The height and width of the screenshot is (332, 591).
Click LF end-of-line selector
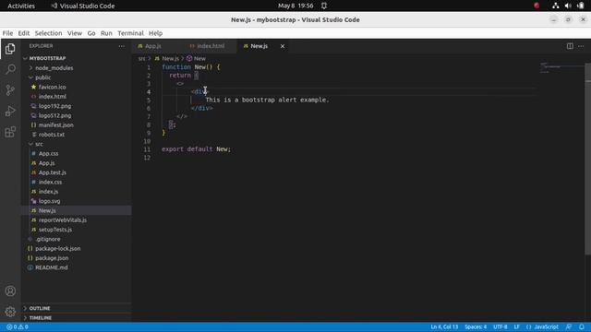516,326
